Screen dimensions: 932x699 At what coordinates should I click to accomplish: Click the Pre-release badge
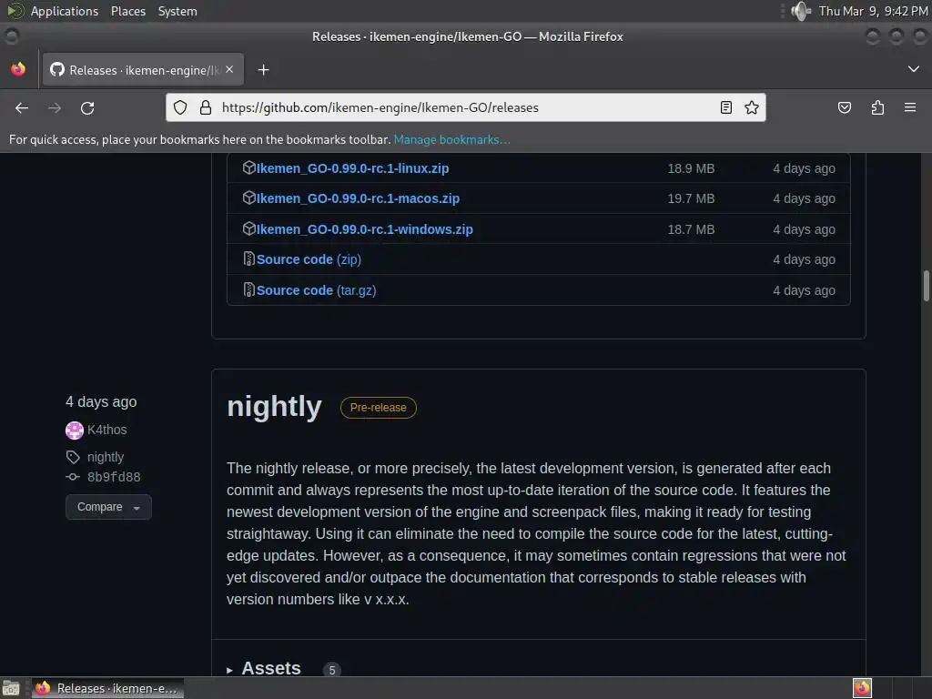(x=378, y=408)
